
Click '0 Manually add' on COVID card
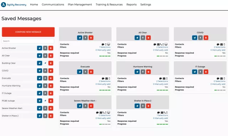click(x=218, y=50)
